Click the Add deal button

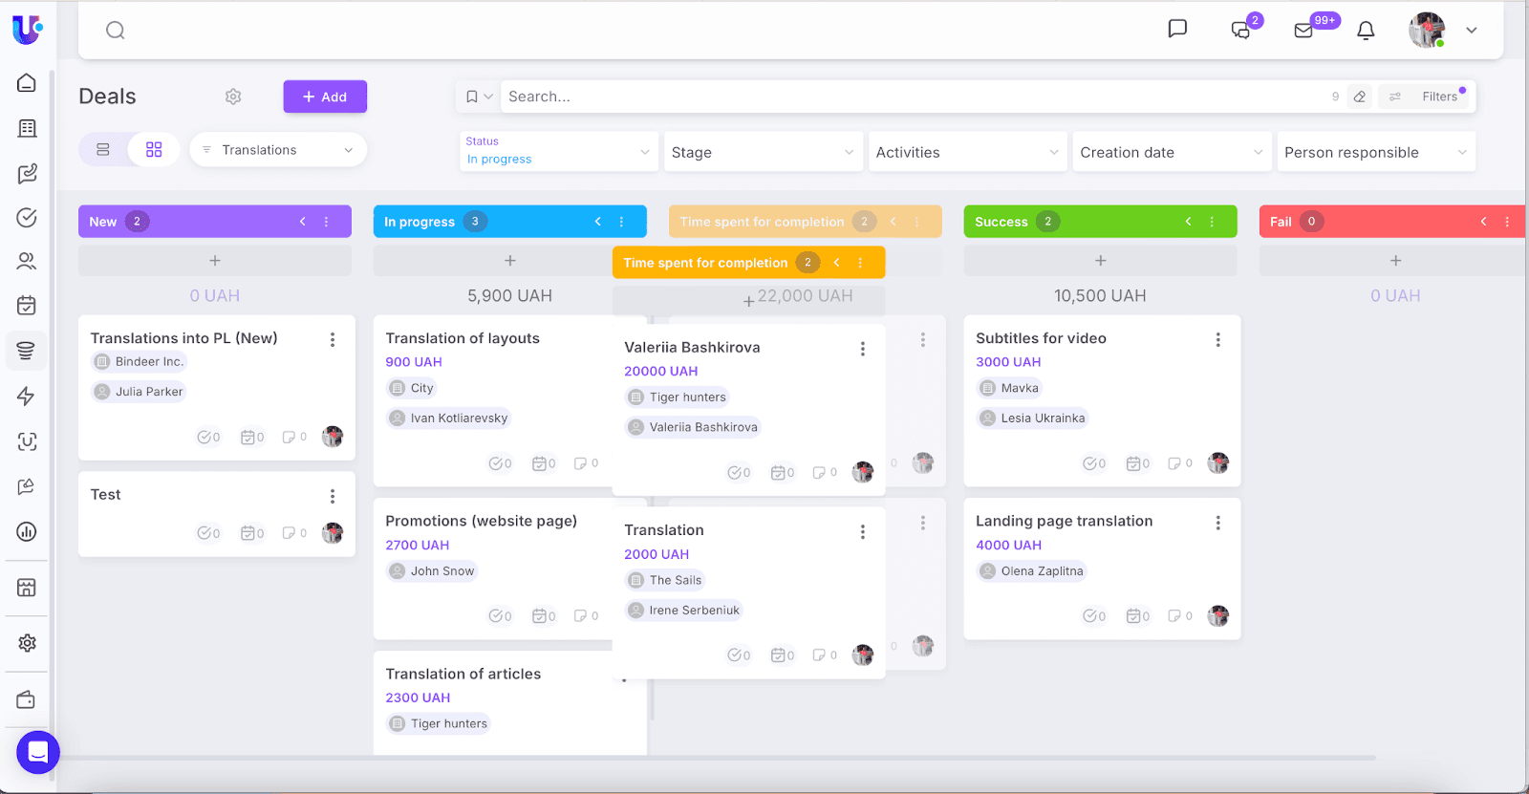coord(325,97)
